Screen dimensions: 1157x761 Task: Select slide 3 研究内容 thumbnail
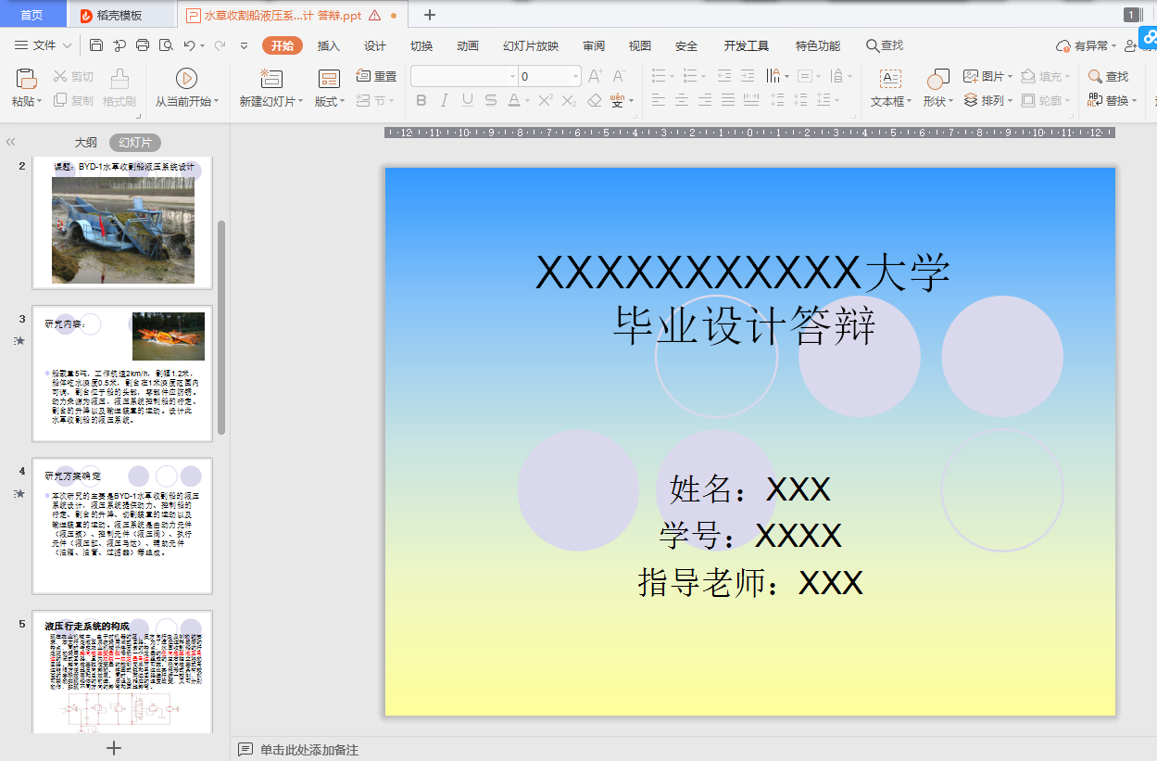tap(122, 374)
